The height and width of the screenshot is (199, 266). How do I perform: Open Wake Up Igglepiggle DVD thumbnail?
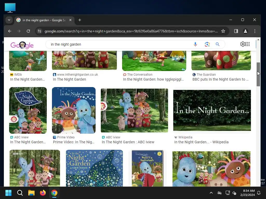point(148,168)
